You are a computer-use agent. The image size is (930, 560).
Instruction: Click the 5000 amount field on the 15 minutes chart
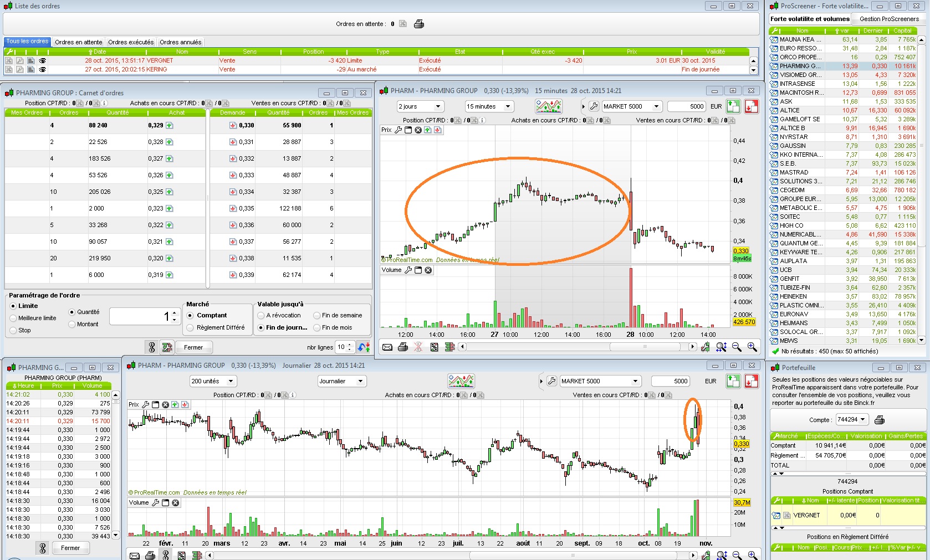tap(687, 106)
